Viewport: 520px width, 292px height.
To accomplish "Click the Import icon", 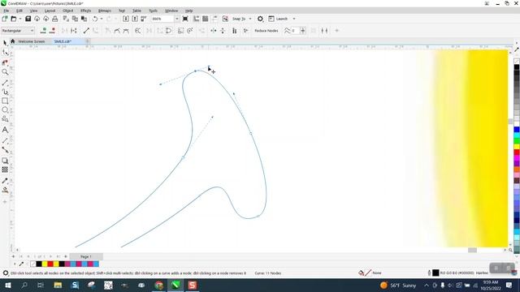I will [126, 19].
